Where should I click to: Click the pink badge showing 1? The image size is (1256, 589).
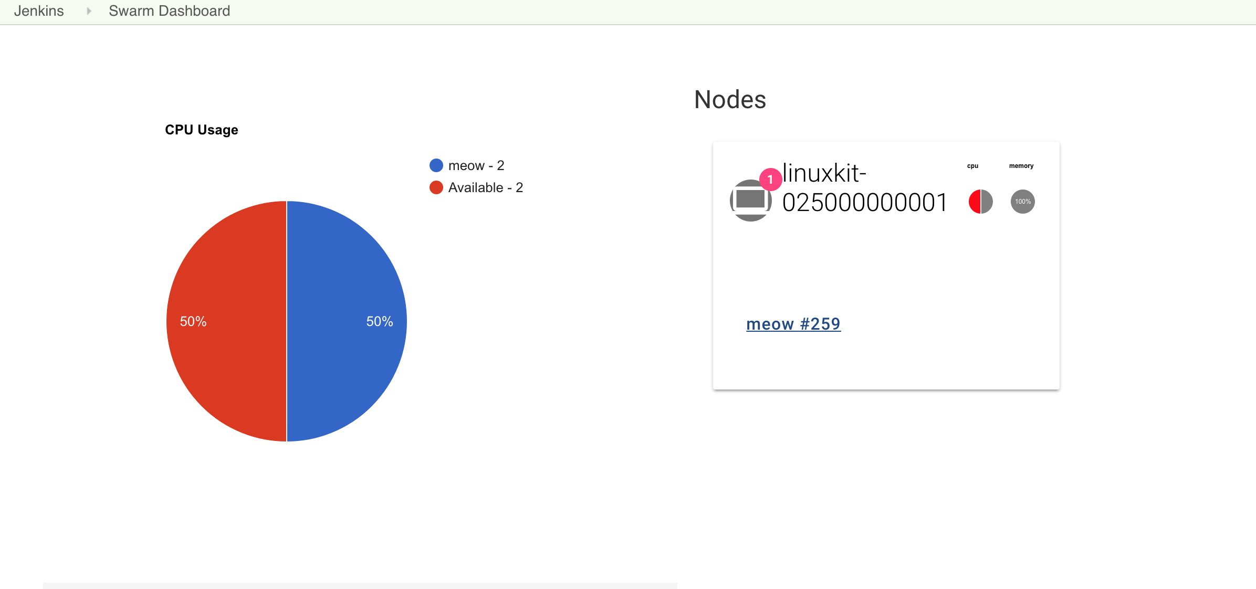pyautogui.click(x=770, y=180)
